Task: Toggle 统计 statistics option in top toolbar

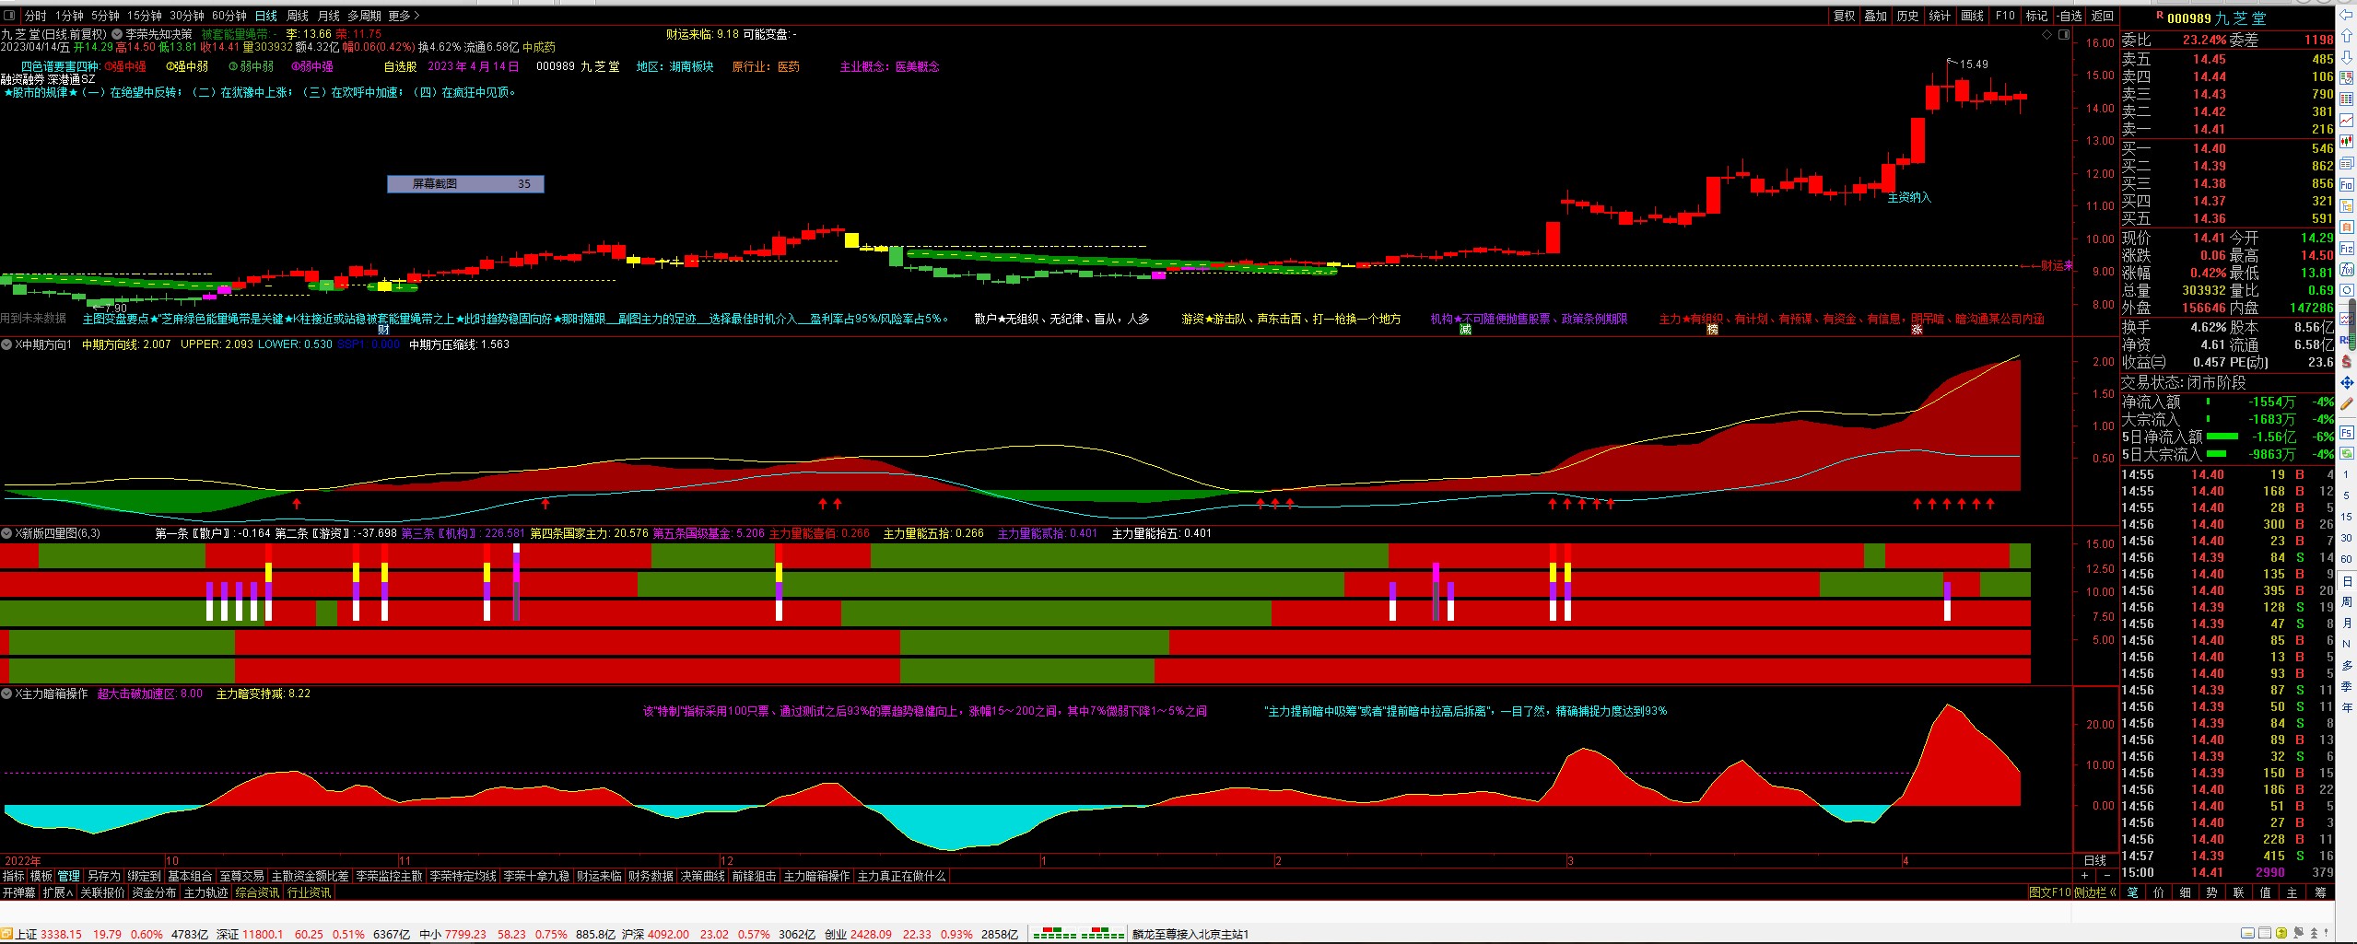Action: click(1940, 16)
